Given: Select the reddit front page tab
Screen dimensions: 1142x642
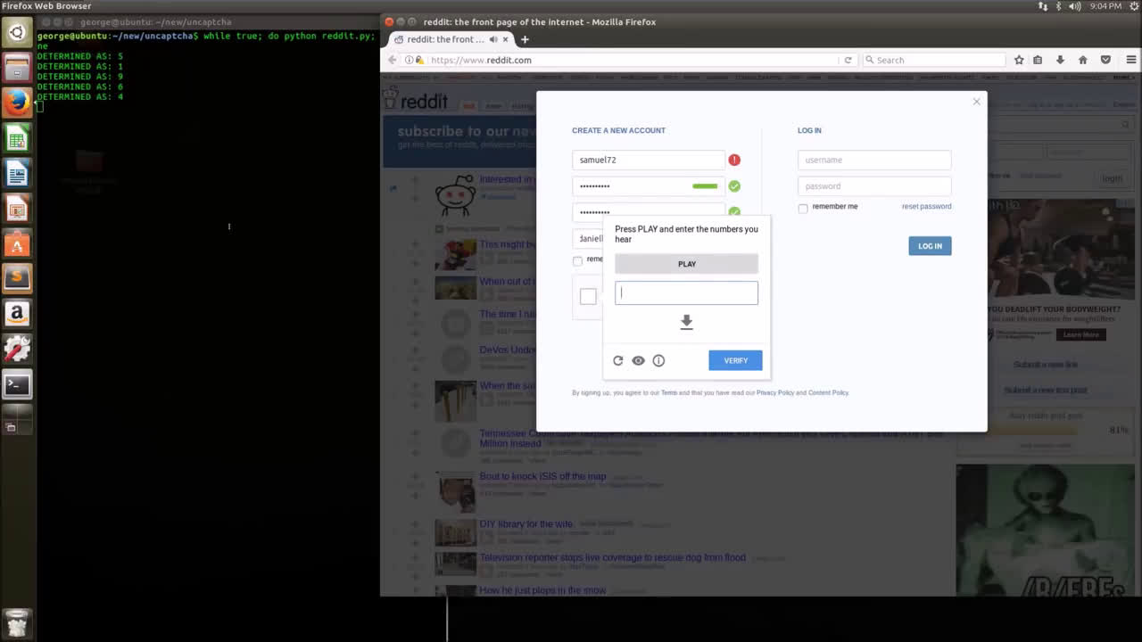Looking at the screenshot, I should point(446,39).
